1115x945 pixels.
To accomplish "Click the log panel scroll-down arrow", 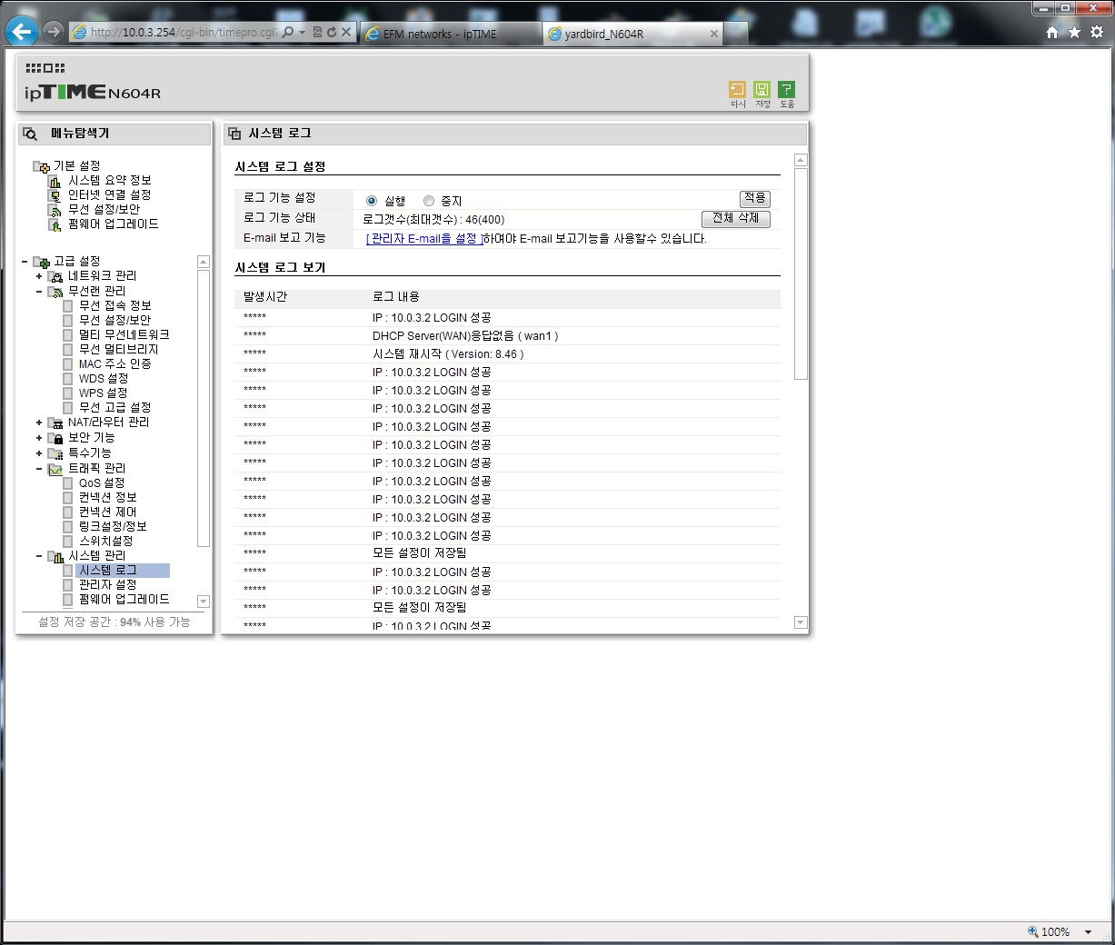I will [x=801, y=622].
